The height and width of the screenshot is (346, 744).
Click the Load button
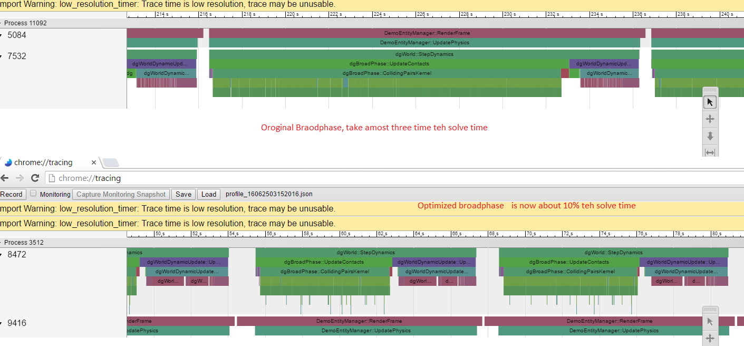(x=209, y=194)
